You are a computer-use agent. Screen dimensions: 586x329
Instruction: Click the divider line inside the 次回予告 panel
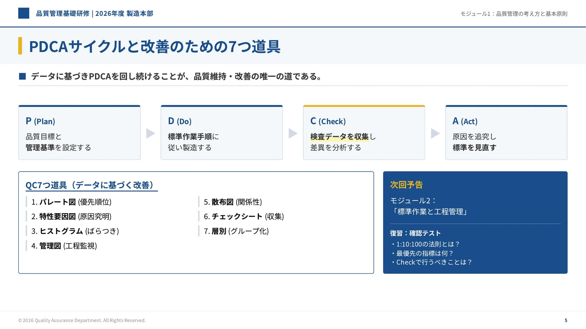[x=475, y=223]
